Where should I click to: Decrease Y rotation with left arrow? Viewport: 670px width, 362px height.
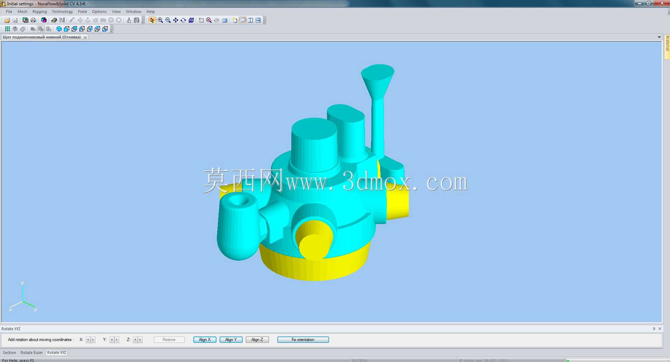[112, 340]
